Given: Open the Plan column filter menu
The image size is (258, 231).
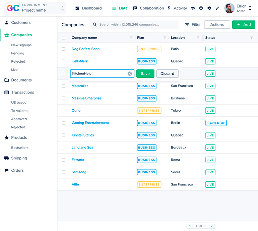Looking at the screenshot, I should (165, 38).
